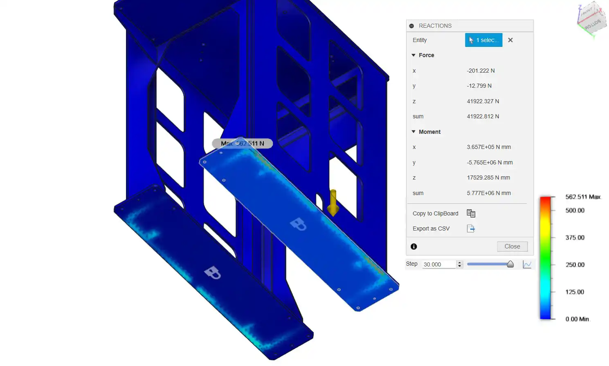
Task: Select the lock constraint icon on upper plate
Action: click(x=298, y=224)
